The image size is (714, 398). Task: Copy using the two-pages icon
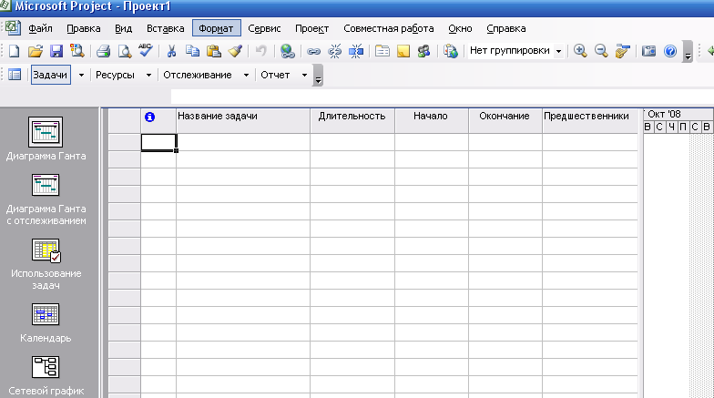193,51
